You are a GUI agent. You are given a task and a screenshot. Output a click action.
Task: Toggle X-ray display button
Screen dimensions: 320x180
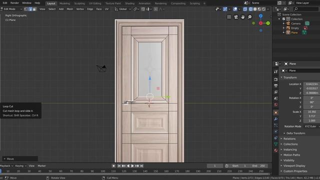pyautogui.click(x=245, y=9)
